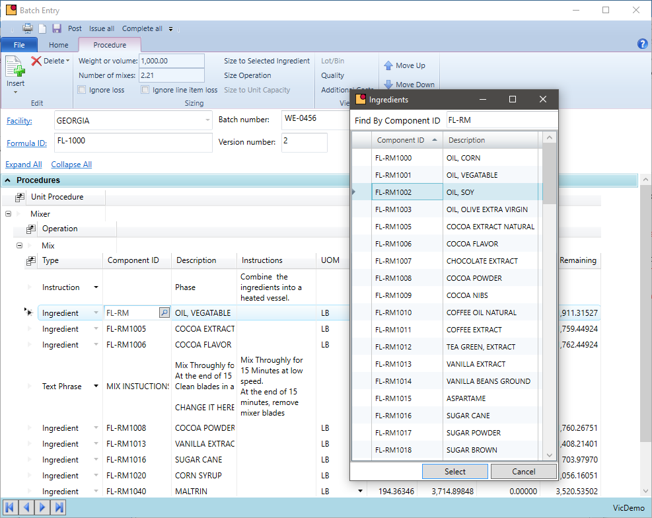Jump to first record with navigation icon

click(9, 507)
